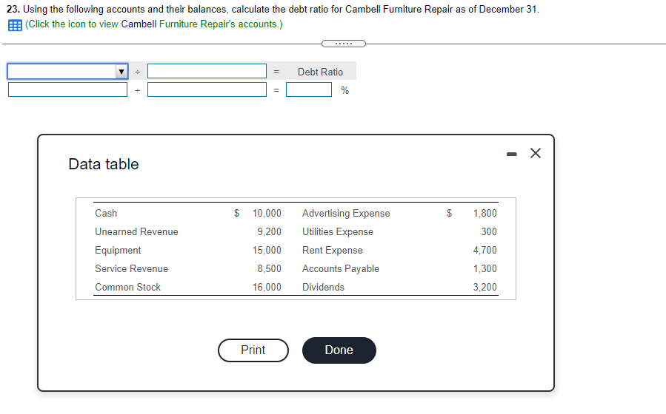Select the Common Stock label
Image resolution: width=666 pixels, height=414 pixels.
pyautogui.click(x=128, y=288)
